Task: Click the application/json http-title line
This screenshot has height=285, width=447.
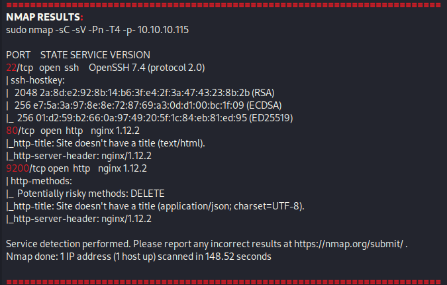Action: (155, 206)
